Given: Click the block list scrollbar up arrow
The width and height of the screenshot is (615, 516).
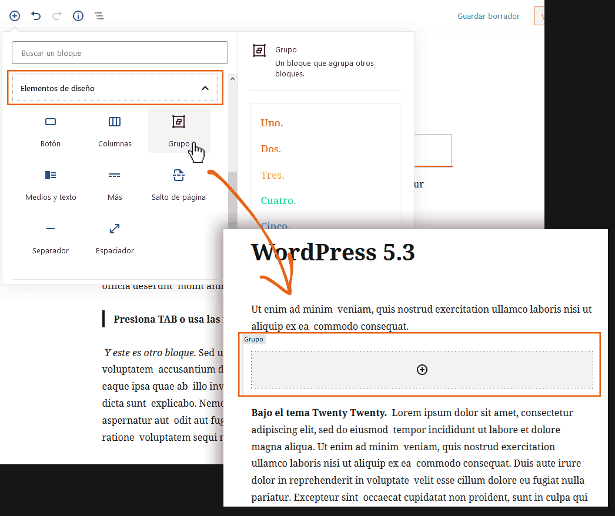Looking at the screenshot, I should [x=232, y=78].
